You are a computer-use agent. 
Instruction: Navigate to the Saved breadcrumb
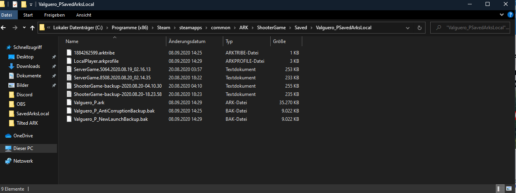[x=301, y=28]
